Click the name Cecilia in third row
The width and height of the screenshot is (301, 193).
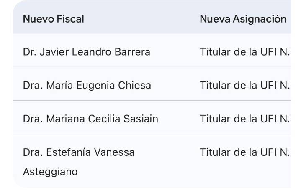click(104, 119)
